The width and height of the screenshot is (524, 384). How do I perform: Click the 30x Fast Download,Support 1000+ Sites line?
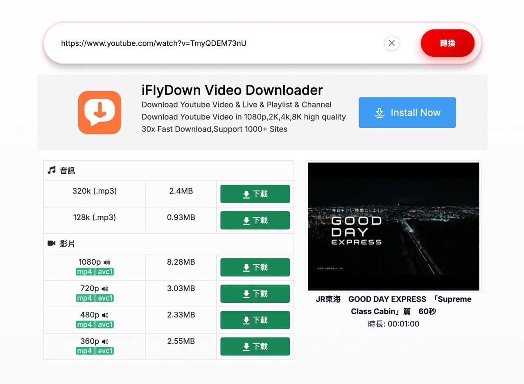pyautogui.click(x=215, y=129)
